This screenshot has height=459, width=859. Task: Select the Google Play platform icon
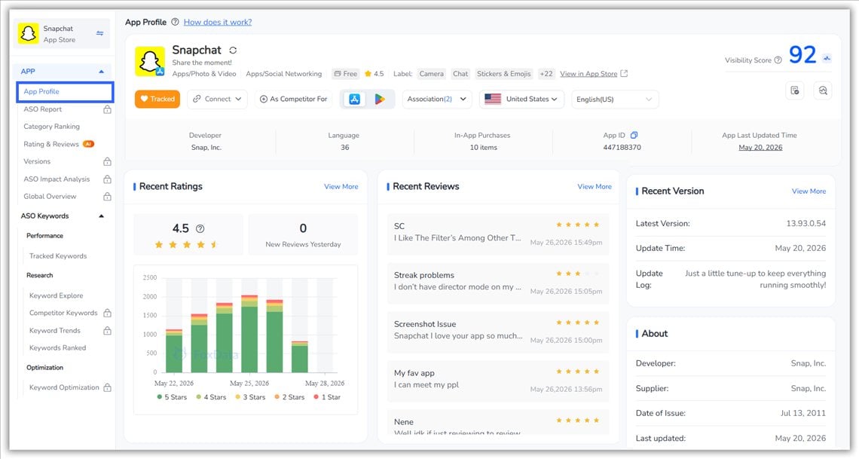pos(380,99)
